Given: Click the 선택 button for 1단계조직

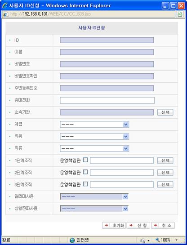Looking at the screenshot, I should pyautogui.click(x=165, y=160).
